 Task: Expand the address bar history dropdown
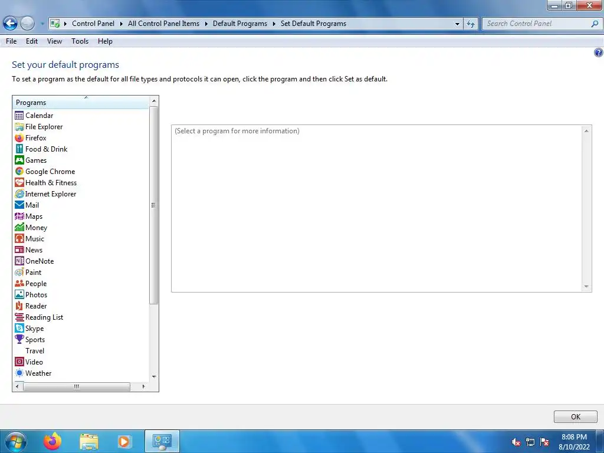[x=457, y=24]
